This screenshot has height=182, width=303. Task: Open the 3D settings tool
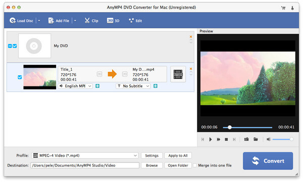coord(113,21)
